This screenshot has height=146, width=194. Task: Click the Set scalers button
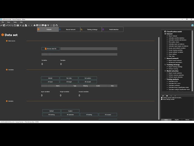(88, 78)
